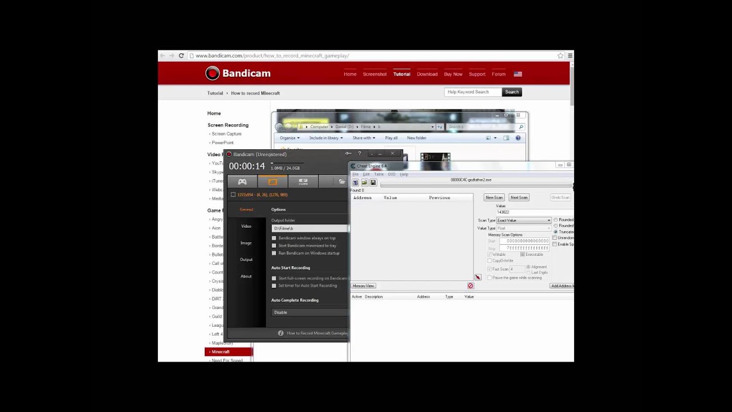Open the Value Type Float dropdown

(x=524, y=228)
